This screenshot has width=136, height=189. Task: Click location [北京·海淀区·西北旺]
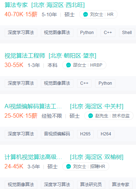pyautogui.click(x=58, y=5)
